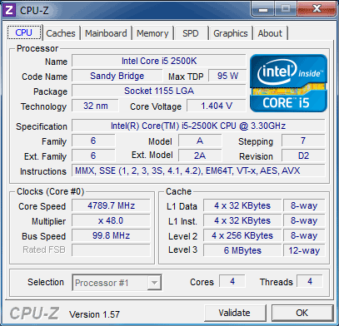Open the Mainboard tab
339x326 pixels.
[106, 33]
